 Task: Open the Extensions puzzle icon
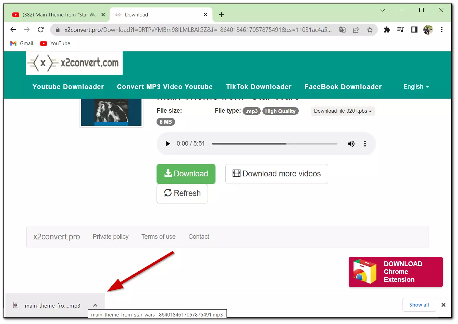coord(387,30)
